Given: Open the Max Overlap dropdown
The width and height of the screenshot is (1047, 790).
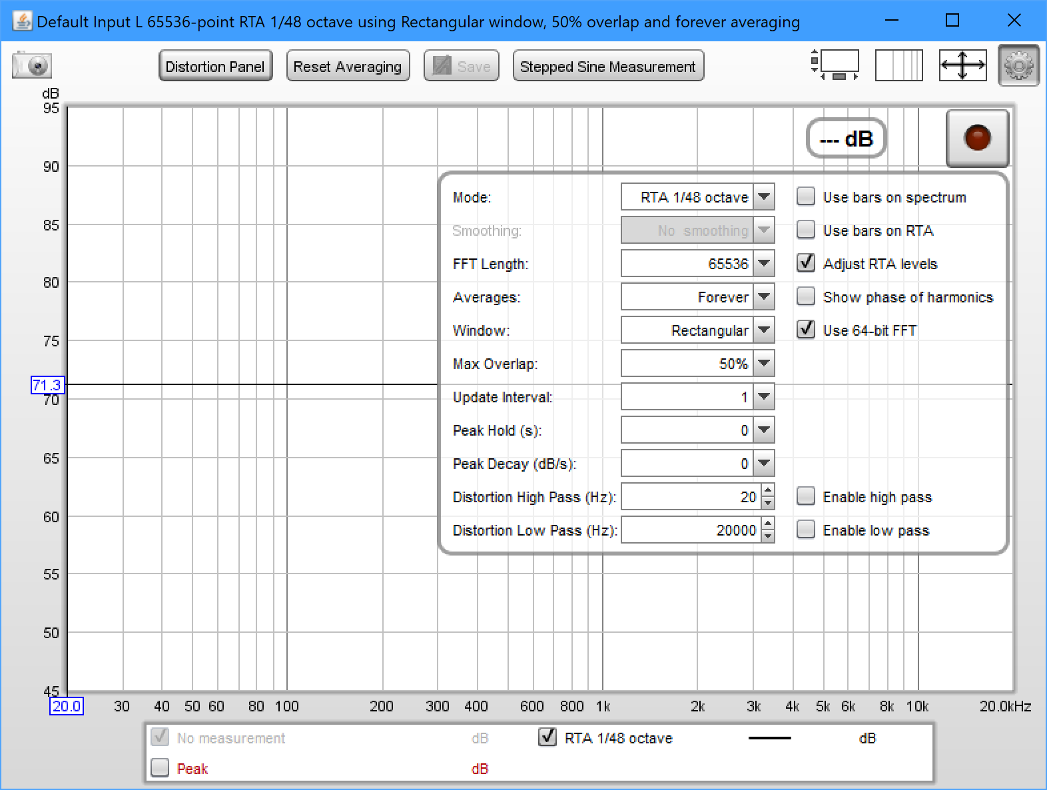Looking at the screenshot, I should click(697, 364).
